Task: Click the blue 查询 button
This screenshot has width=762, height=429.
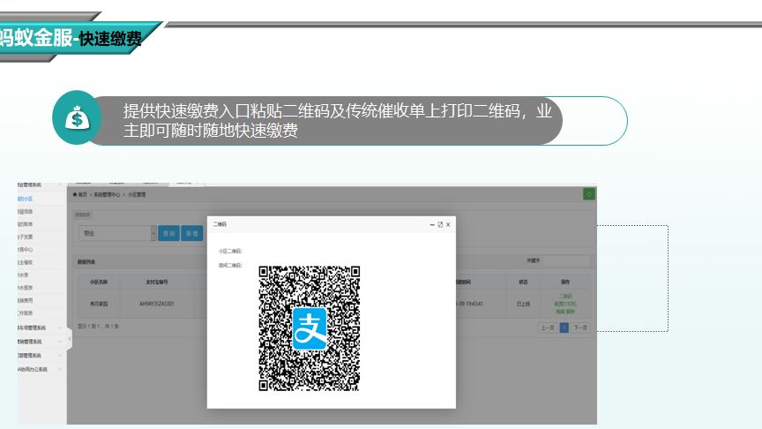Action: 168,233
